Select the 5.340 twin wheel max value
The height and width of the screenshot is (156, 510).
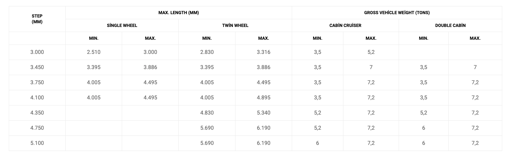[x=263, y=113]
